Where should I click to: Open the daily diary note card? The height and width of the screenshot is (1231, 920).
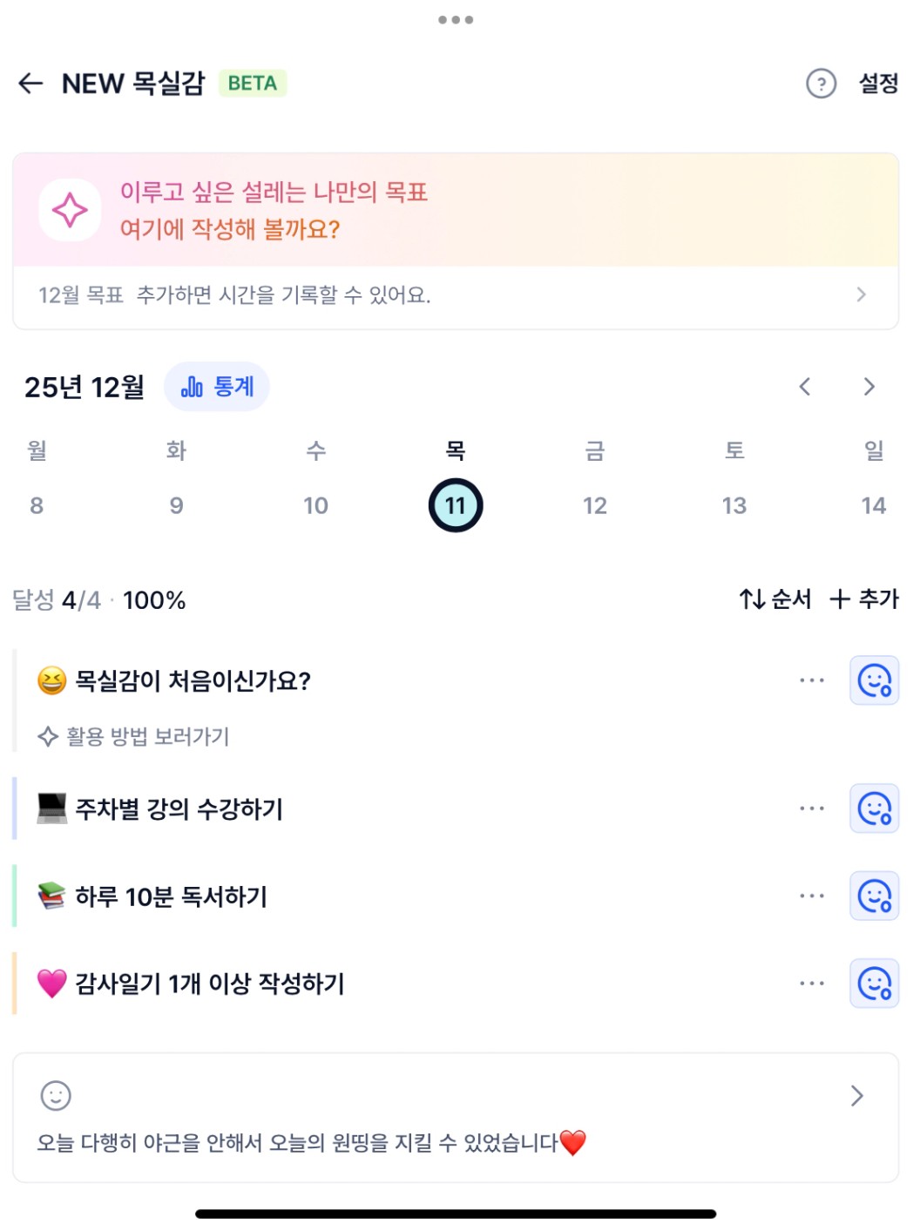tap(456, 1118)
